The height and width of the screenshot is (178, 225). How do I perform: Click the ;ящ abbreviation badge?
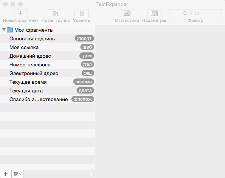[x=88, y=73]
